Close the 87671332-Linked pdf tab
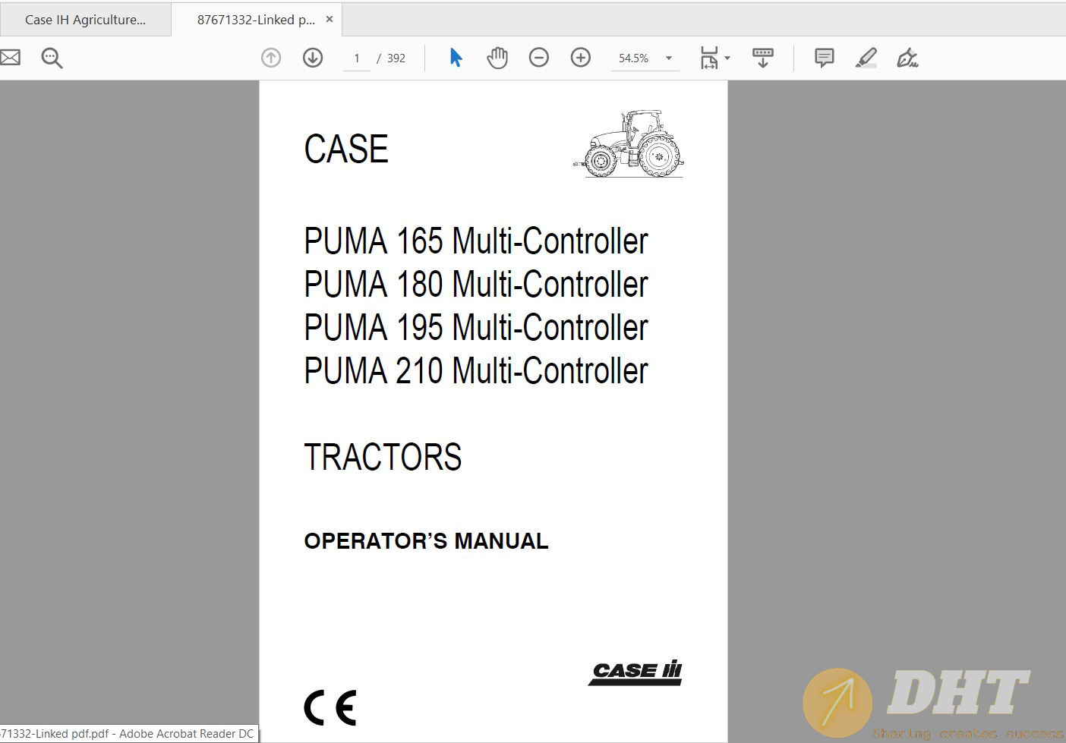Screen dimensions: 1066x743 pos(330,19)
